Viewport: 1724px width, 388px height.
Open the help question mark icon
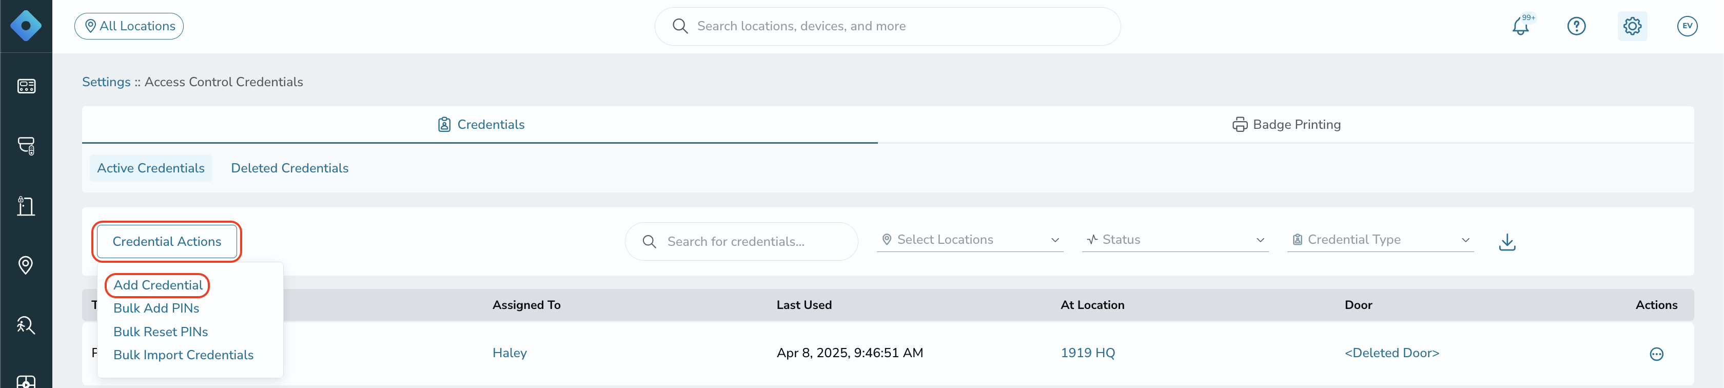pyautogui.click(x=1576, y=26)
